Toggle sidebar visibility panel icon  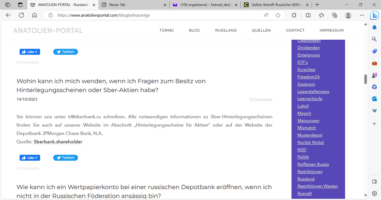pyautogui.click(x=375, y=182)
